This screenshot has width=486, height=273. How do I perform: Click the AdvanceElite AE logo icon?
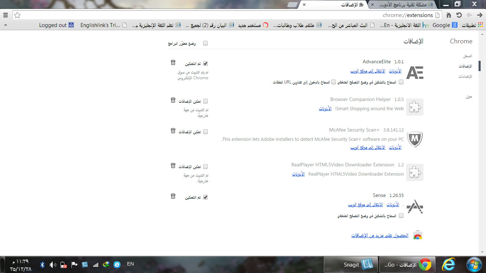415,73
